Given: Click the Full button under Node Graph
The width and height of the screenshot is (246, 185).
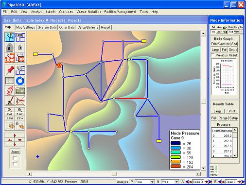Looking at the screenshot, I should 225,50.
